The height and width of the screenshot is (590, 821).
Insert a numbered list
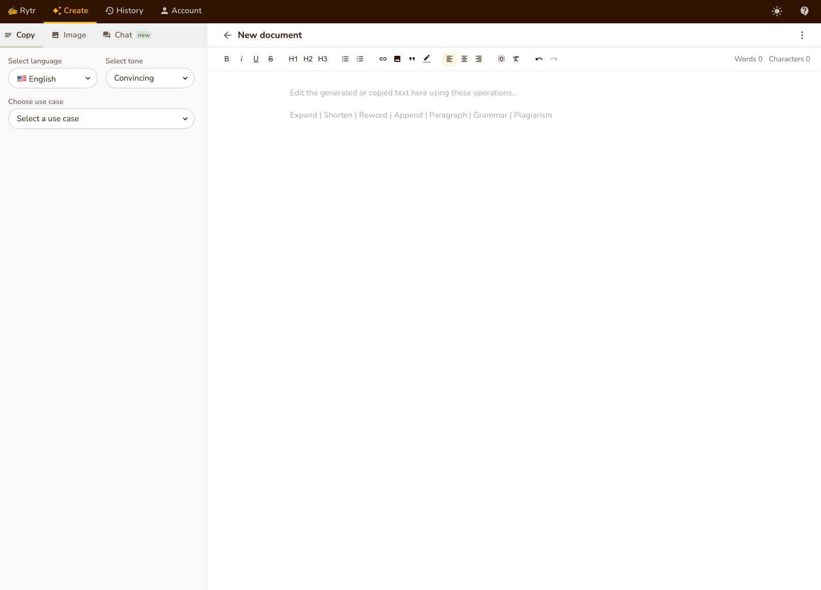(360, 59)
